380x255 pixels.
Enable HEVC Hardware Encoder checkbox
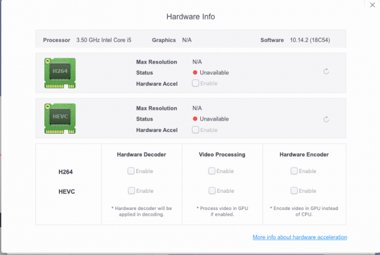(x=294, y=190)
